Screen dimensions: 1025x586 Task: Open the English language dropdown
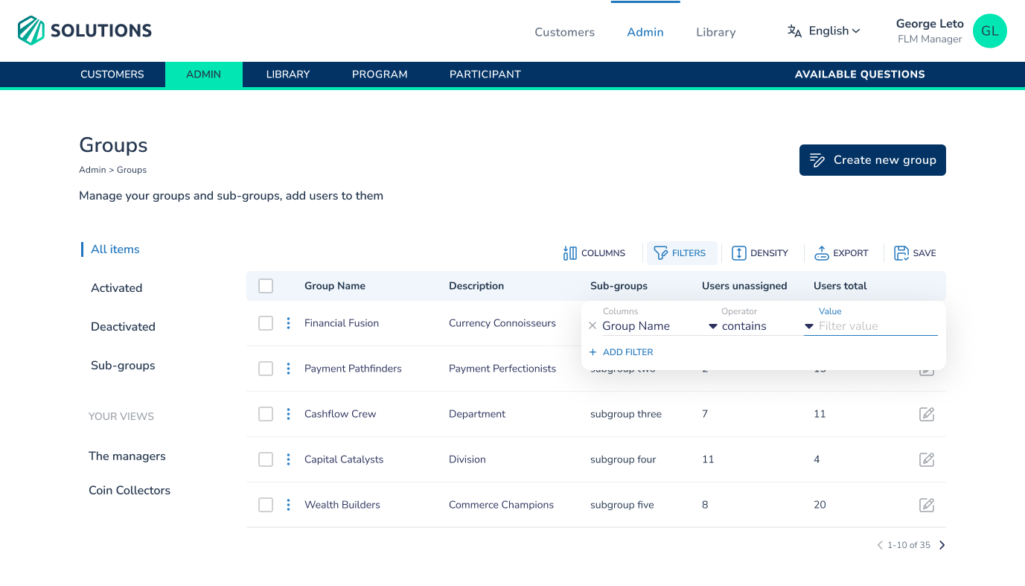(834, 31)
